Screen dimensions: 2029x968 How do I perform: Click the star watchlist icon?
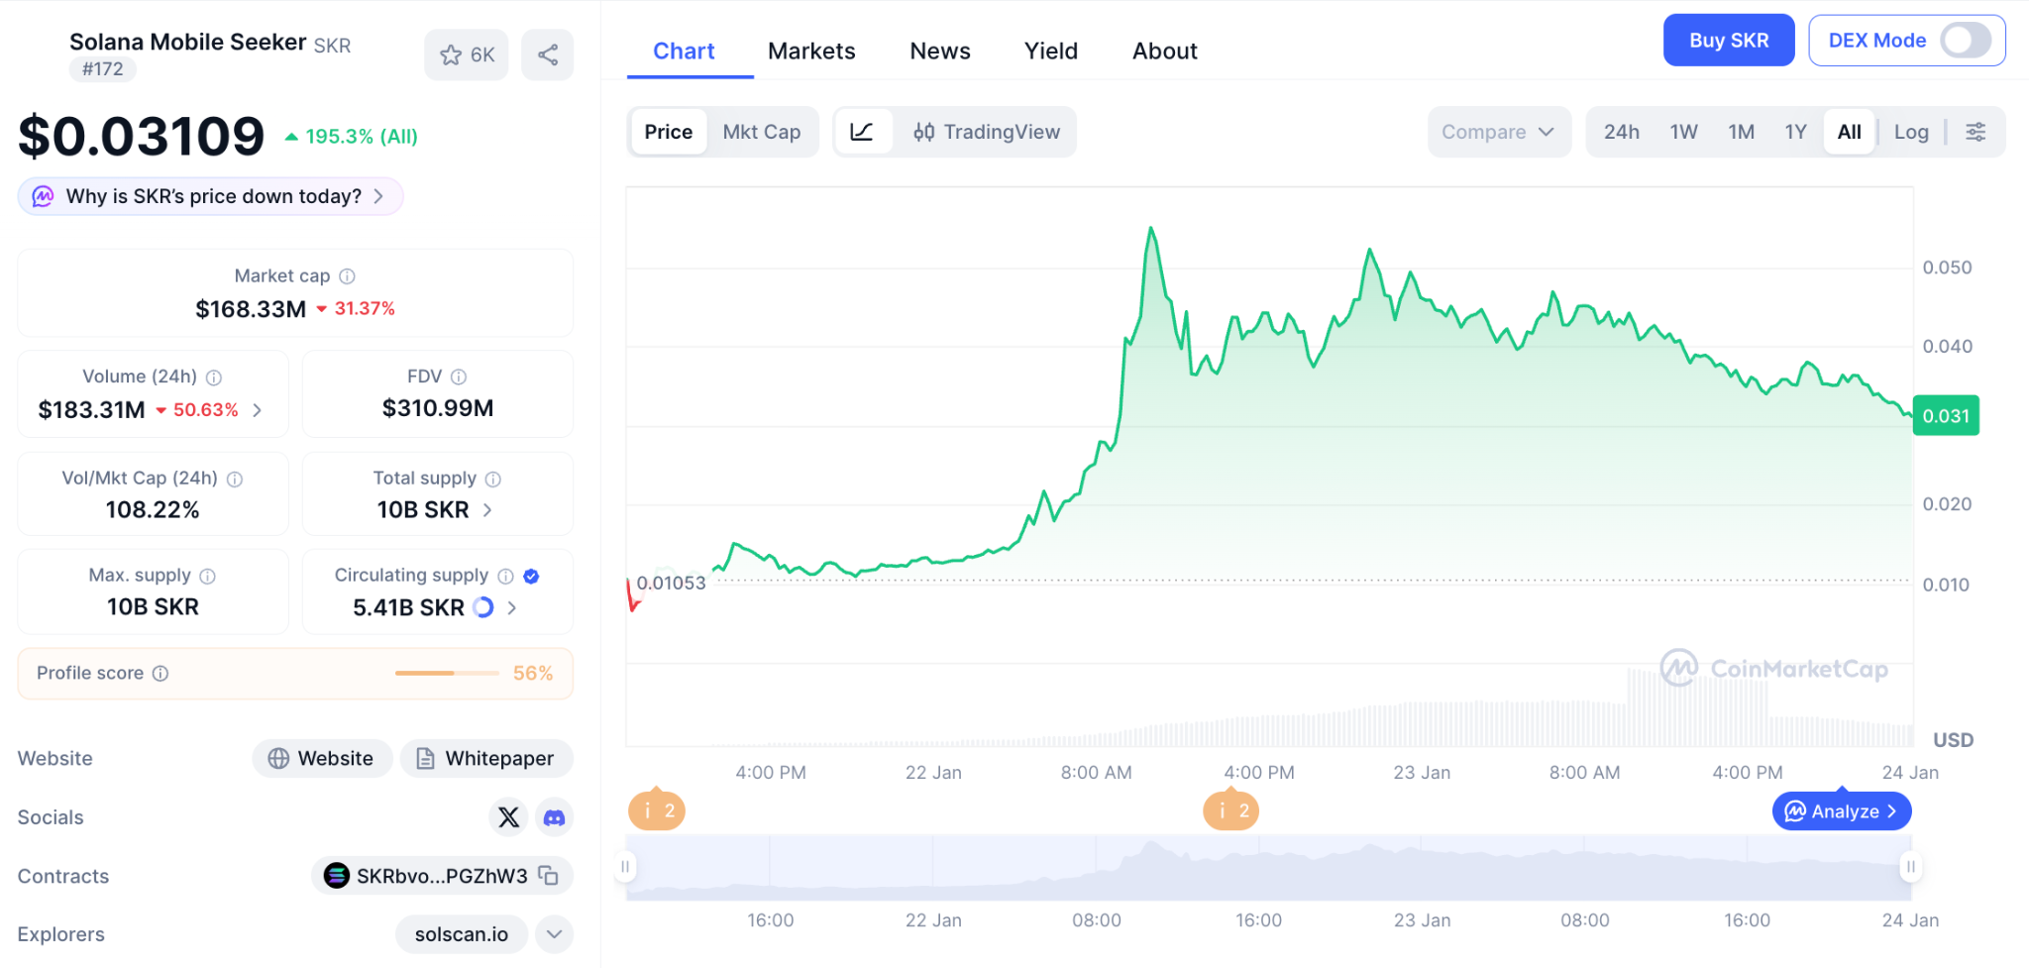[x=452, y=55]
